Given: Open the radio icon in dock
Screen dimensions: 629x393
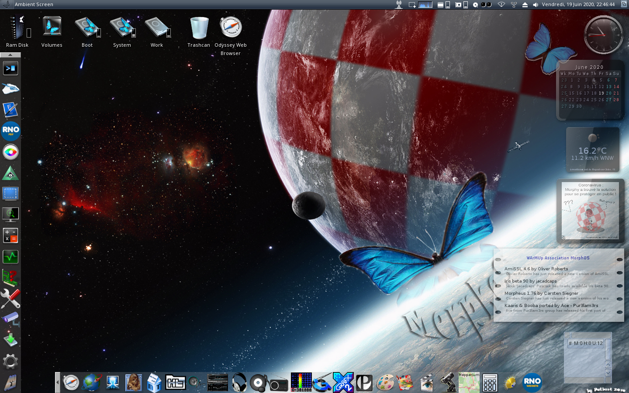Looking at the screenshot, I should [280, 384].
